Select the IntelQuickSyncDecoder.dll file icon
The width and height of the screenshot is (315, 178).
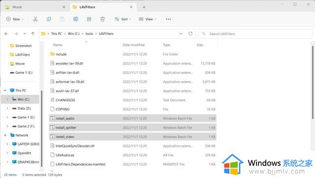(x=52, y=146)
